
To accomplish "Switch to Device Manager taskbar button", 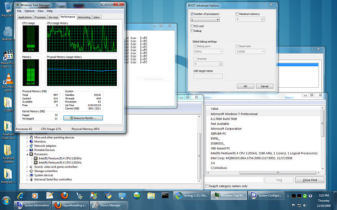I will click(109, 205).
